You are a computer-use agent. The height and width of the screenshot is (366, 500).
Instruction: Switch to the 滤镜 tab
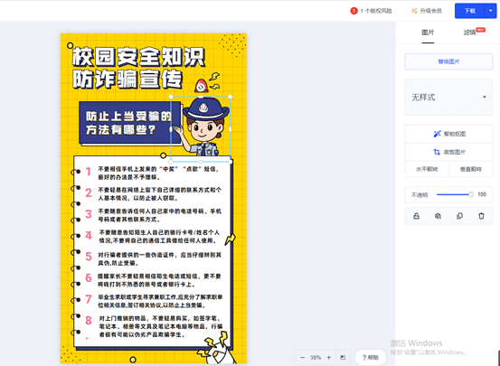point(469,33)
